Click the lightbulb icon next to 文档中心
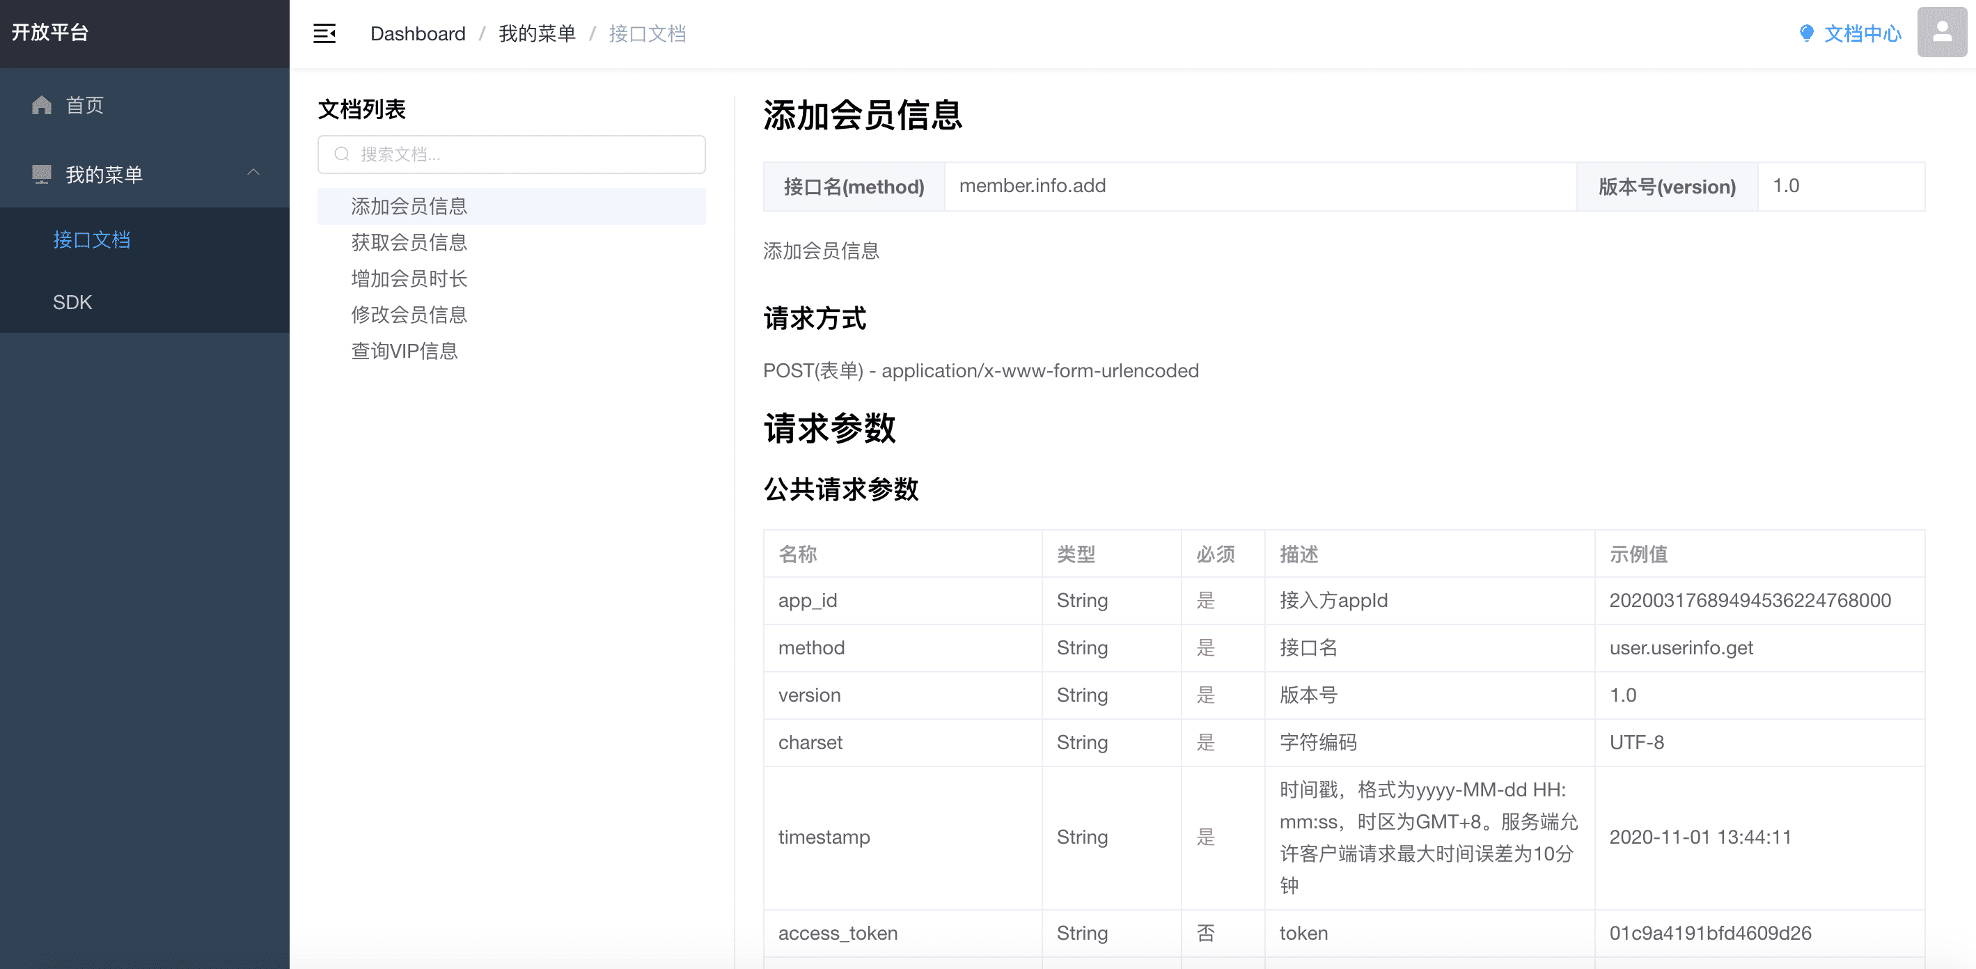Screen dimensions: 1976x969 1807,33
